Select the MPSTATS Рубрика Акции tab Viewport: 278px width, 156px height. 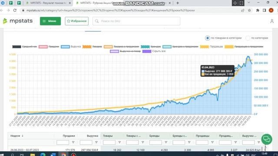(122, 3)
